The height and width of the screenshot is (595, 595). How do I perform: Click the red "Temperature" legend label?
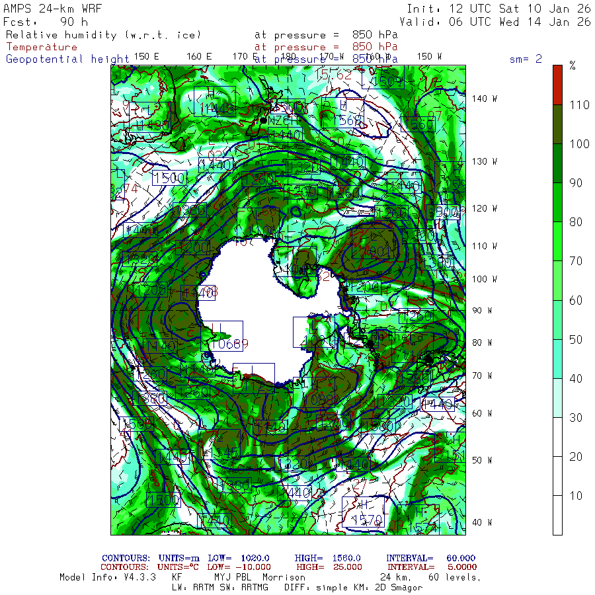(42, 47)
